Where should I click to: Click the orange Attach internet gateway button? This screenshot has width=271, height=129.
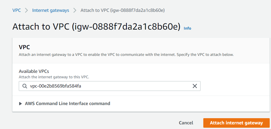236,123
